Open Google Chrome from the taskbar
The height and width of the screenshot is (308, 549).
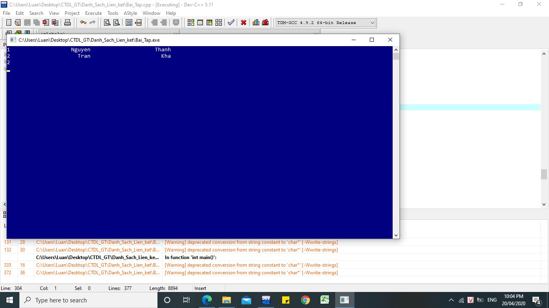click(x=305, y=300)
